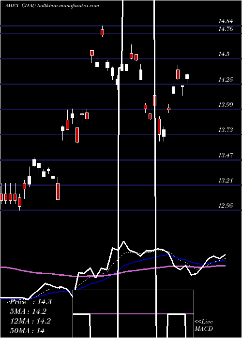This screenshot has height=338, width=242.
Task: Click the last white candle on the right
Action: 187,77
